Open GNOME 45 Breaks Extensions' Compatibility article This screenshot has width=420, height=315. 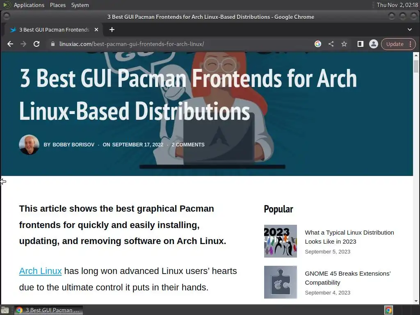pyautogui.click(x=348, y=278)
